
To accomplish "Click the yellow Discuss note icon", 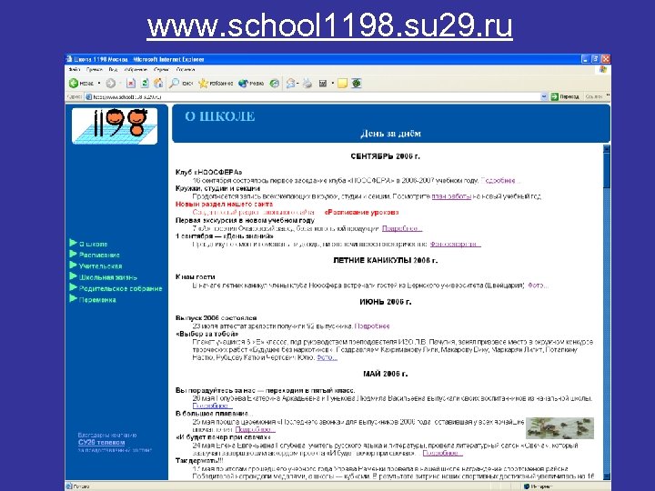I will (343, 84).
